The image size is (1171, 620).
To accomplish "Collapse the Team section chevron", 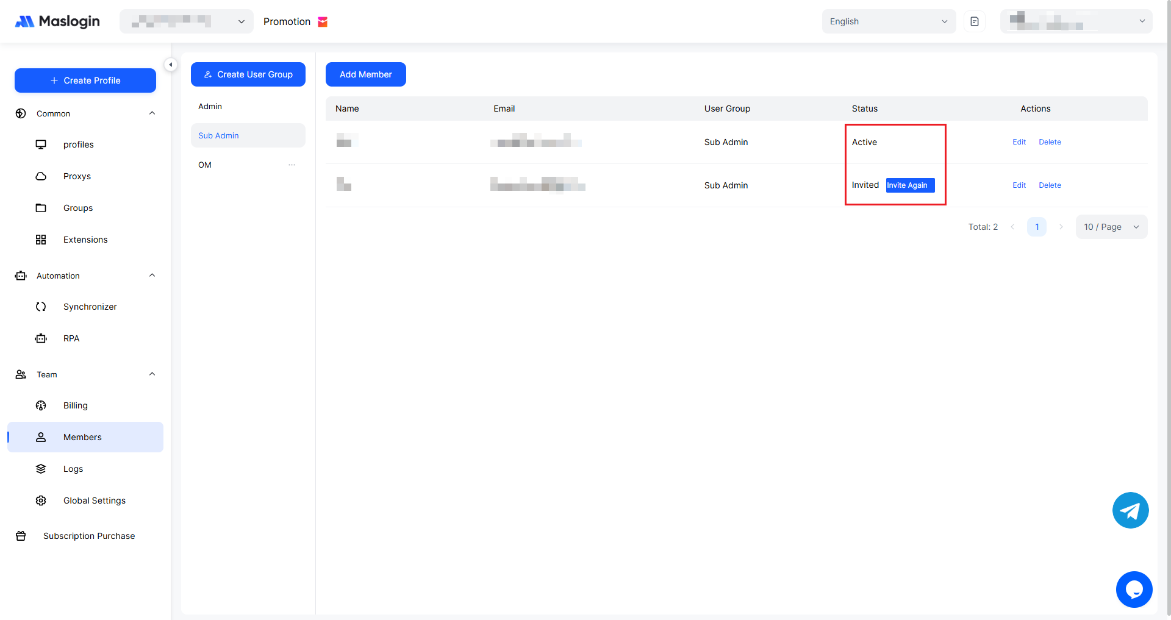I will click(x=152, y=374).
